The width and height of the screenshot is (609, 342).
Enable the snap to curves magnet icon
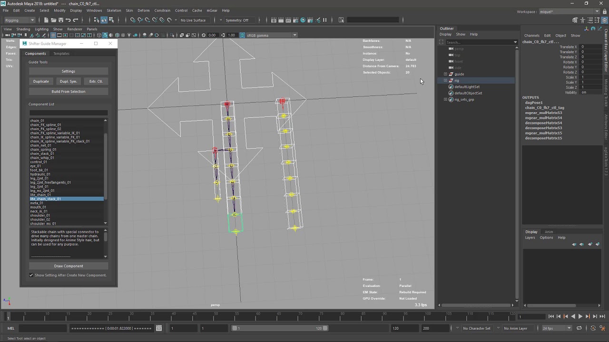click(x=140, y=20)
